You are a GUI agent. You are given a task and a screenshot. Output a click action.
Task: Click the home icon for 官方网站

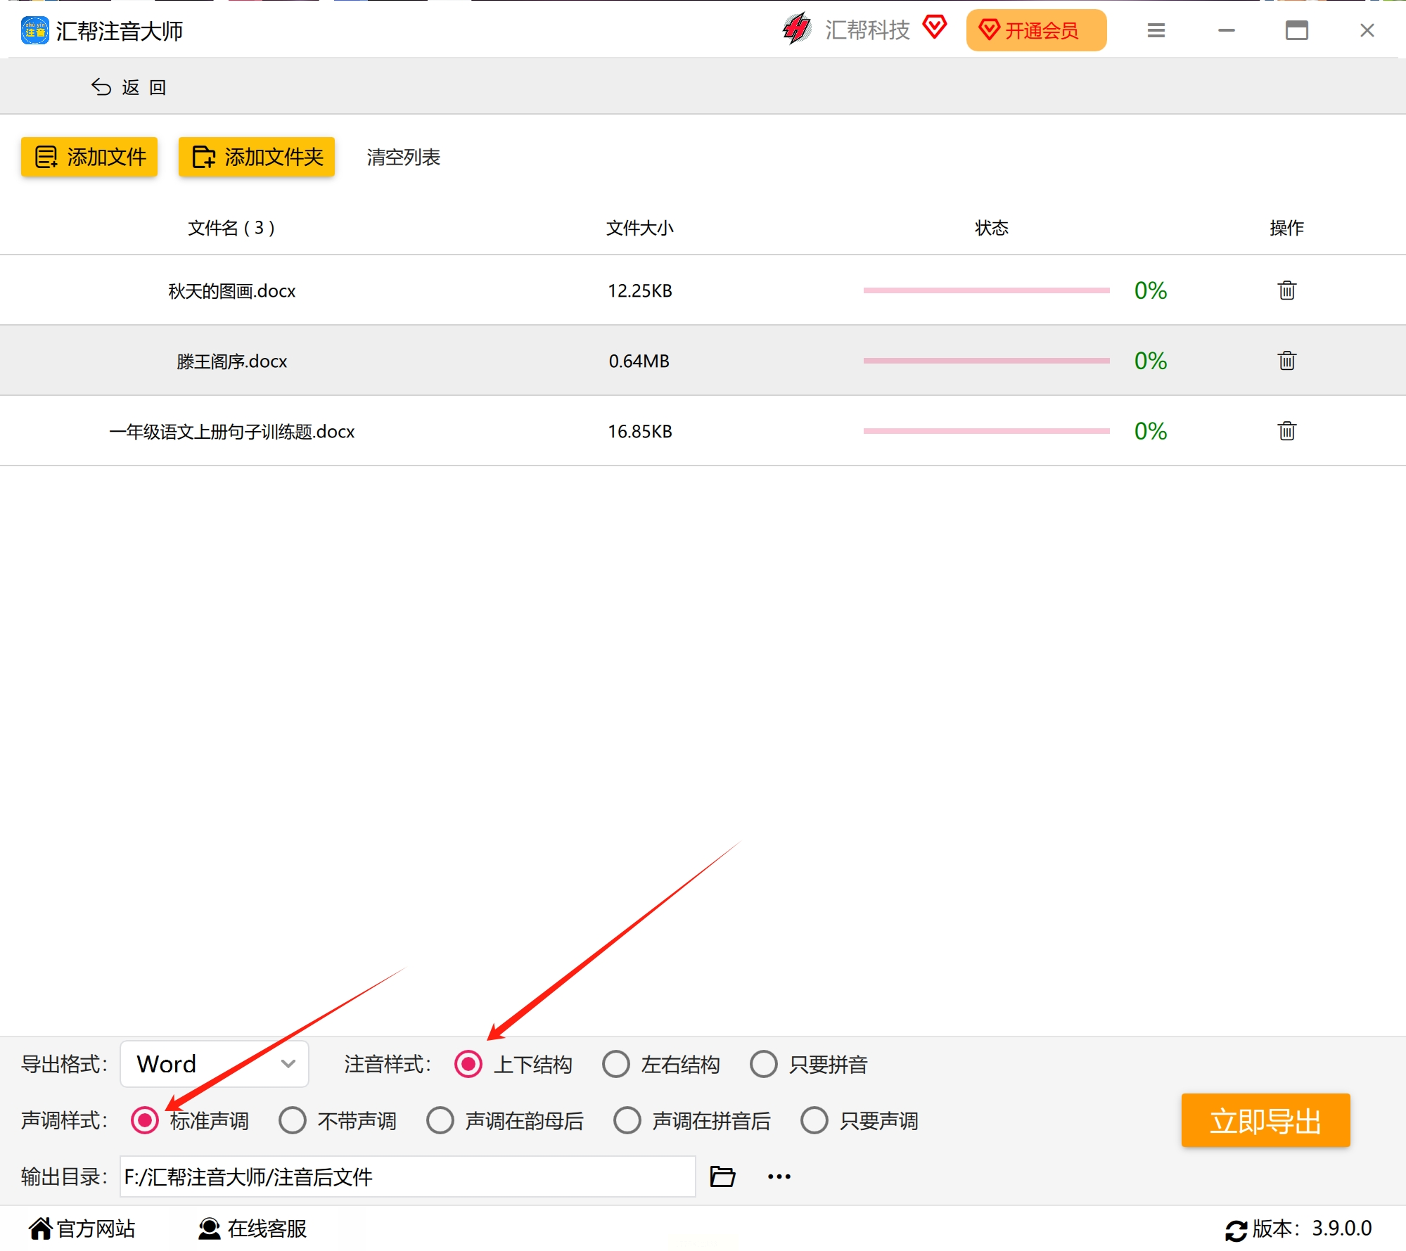click(41, 1228)
